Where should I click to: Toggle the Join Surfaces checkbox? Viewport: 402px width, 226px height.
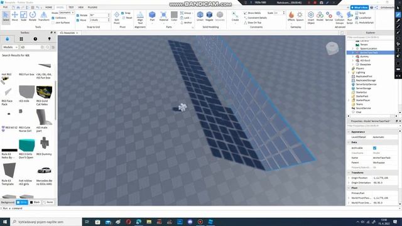(x=53, y=23)
